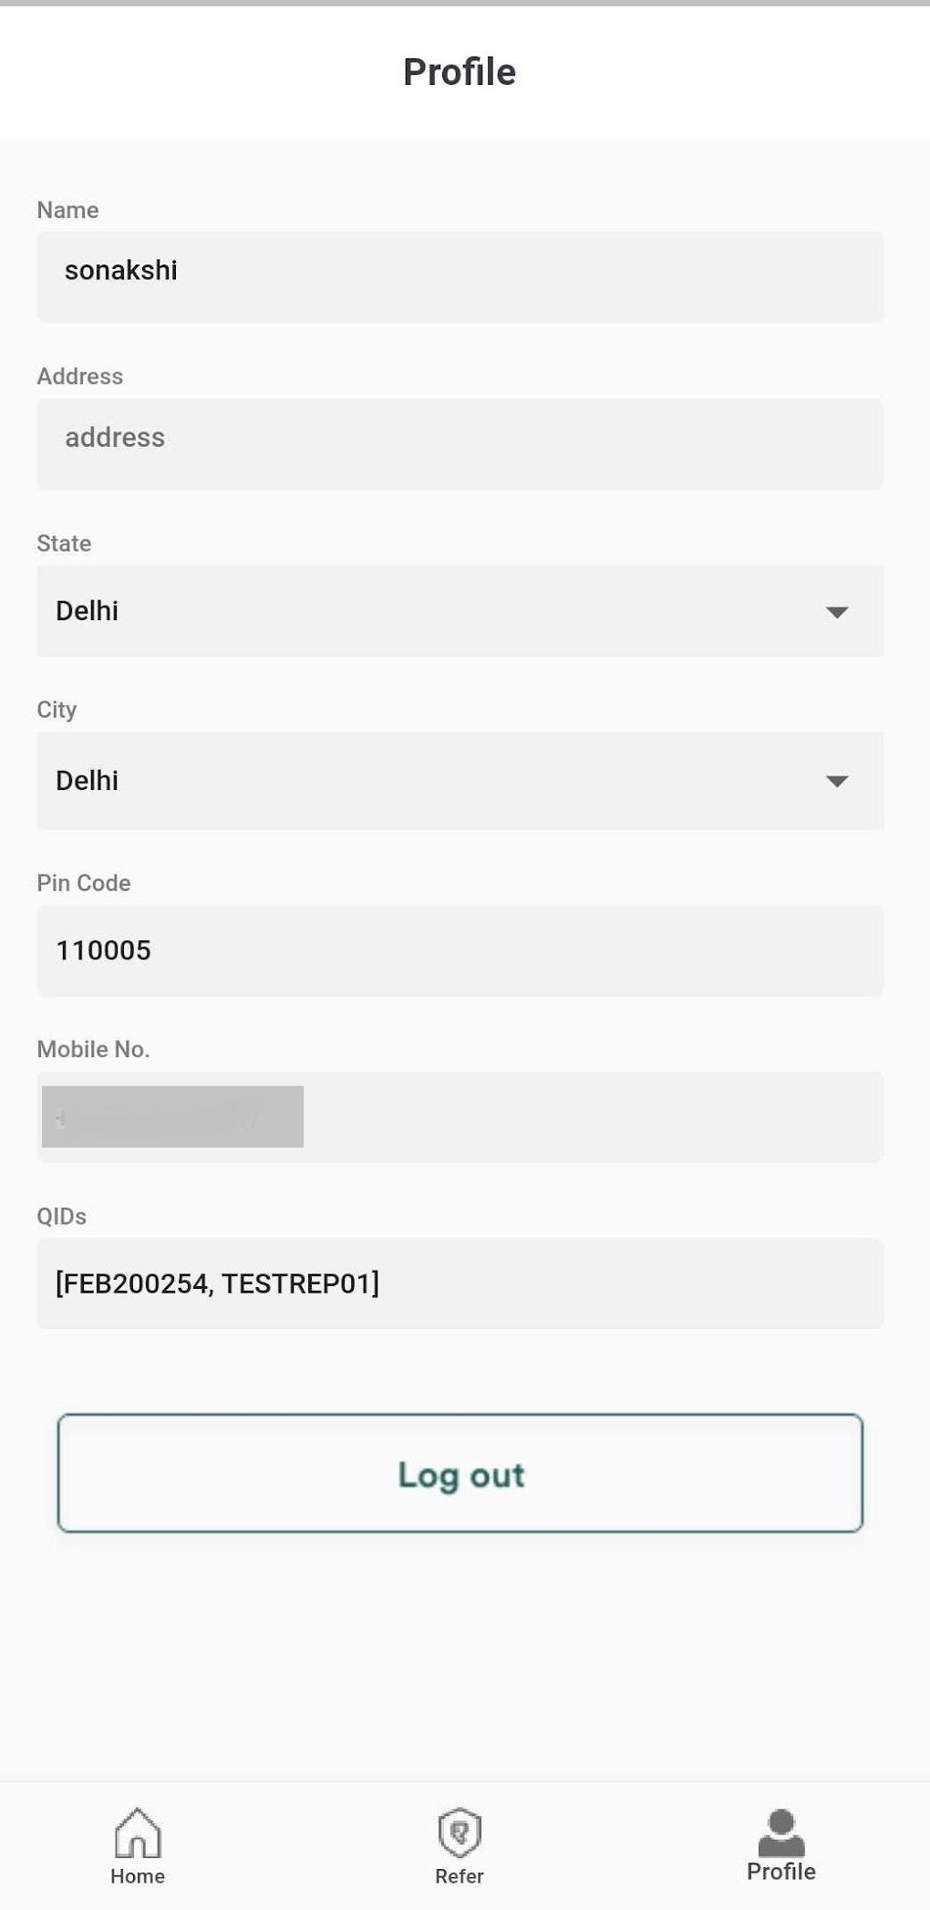Image resolution: width=930 pixels, height=1910 pixels.
Task: Switch to the Refer tab label
Action: tap(460, 1876)
